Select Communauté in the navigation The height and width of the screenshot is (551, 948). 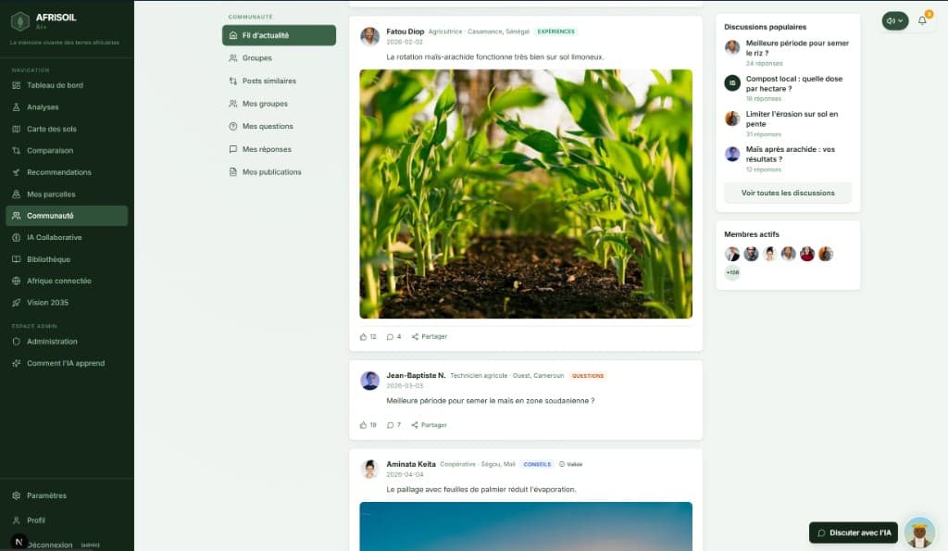click(x=67, y=216)
